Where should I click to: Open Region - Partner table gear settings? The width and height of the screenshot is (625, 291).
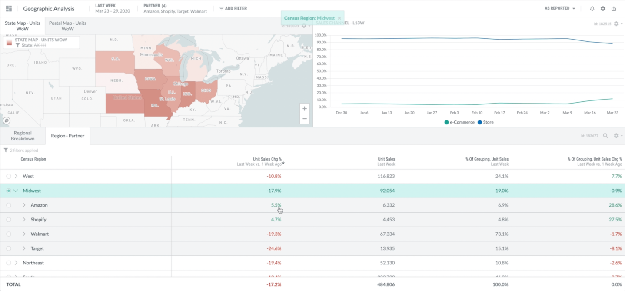(616, 136)
